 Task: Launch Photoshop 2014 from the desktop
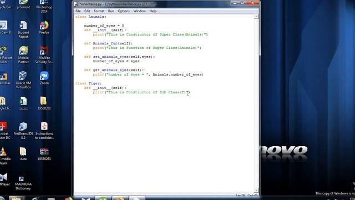tap(44, 6)
